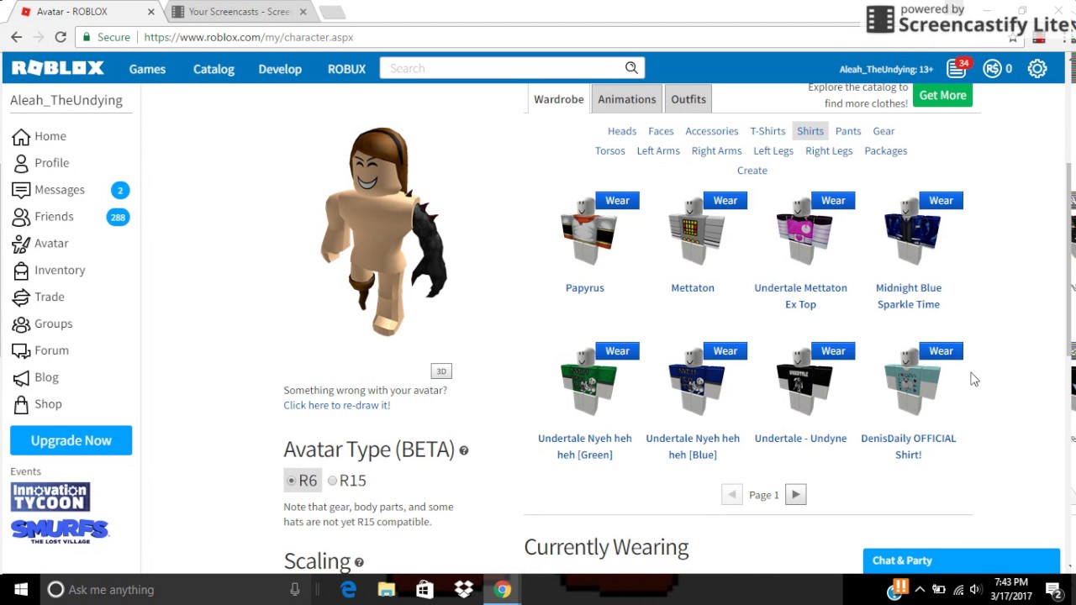Go to previous wardrobe page
This screenshot has height=605, width=1076.
click(x=732, y=495)
